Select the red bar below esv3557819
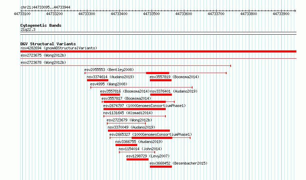306x180 pixels. tap(161, 80)
